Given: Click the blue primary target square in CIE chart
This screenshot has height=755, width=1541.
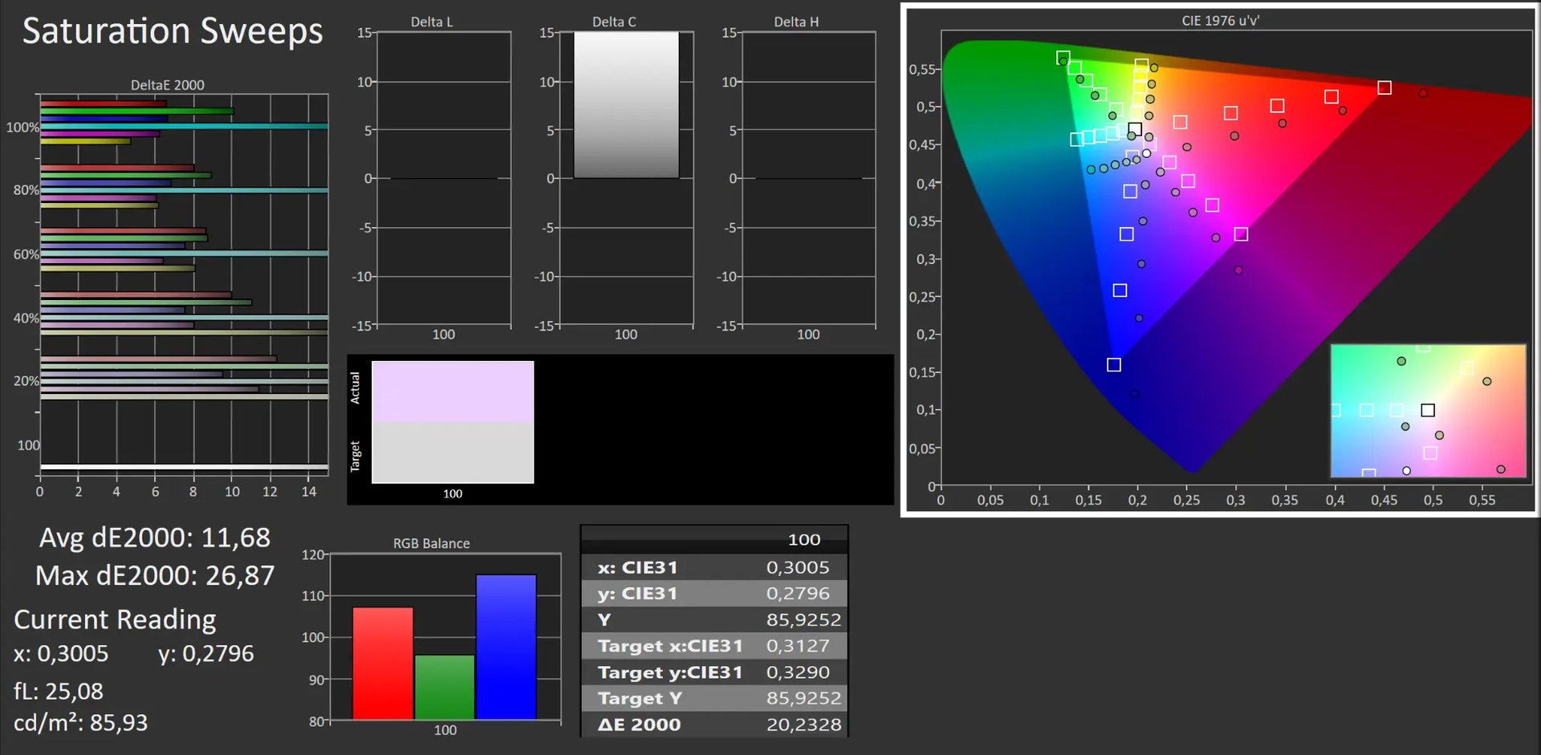Looking at the screenshot, I should click(1114, 364).
